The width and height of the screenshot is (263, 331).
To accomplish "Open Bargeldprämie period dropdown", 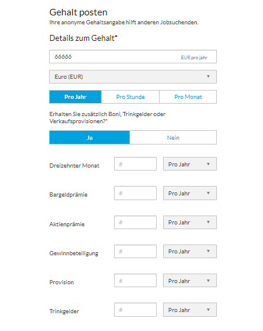I will point(190,193).
